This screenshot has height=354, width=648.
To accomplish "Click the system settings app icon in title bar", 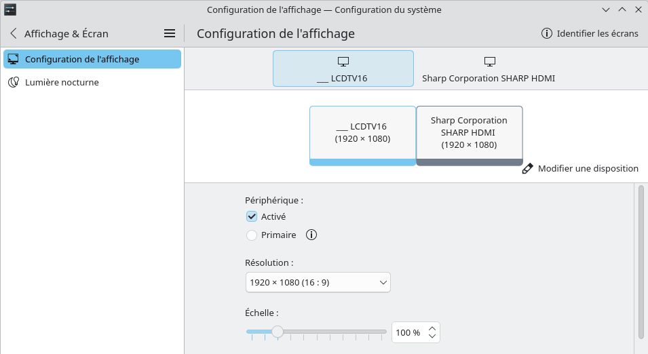I will (x=10, y=9).
